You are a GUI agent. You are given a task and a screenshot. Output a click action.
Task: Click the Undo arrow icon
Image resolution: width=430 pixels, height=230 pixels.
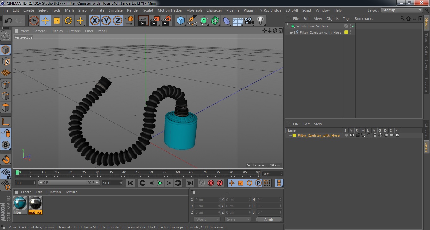pos(8,21)
